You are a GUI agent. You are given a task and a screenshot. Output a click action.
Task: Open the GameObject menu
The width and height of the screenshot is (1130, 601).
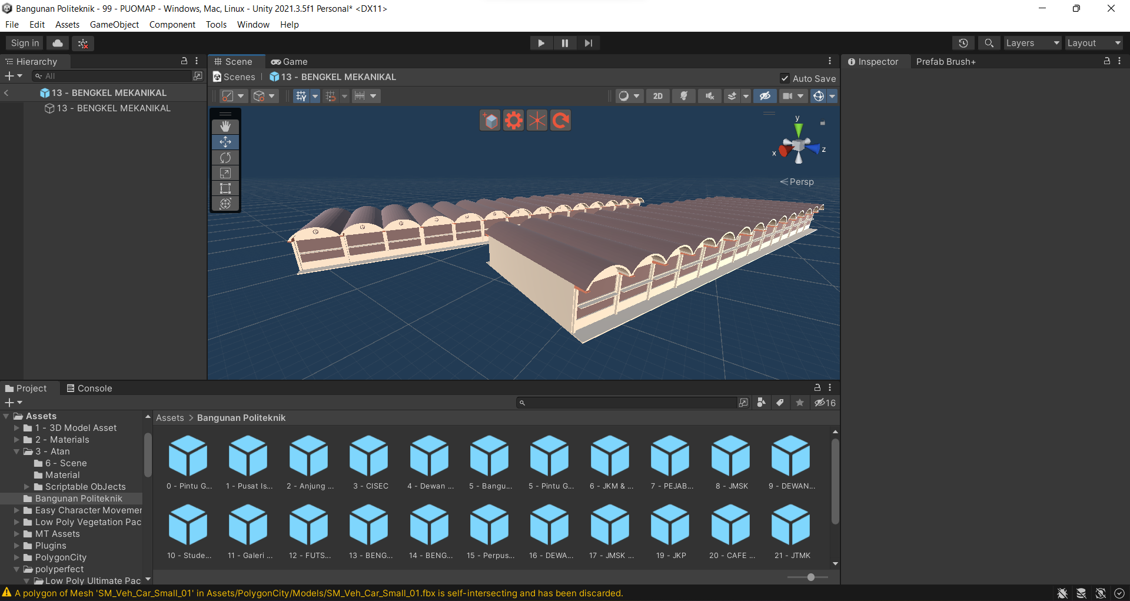click(x=114, y=25)
